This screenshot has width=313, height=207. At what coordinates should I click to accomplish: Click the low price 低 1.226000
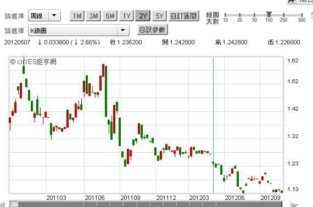tap(284, 42)
